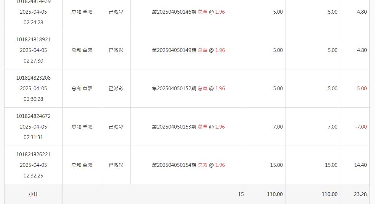The height and width of the screenshot is (204, 375).
Task: Select the 23.28 subtotal profit
Action: coord(360,194)
